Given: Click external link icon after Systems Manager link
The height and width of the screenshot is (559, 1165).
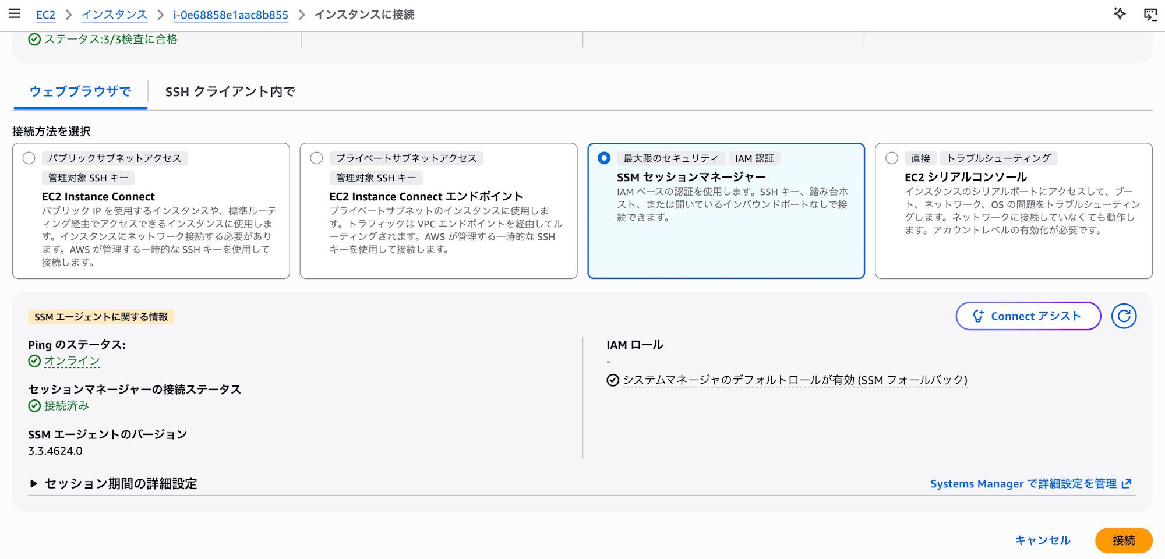Looking at the screenshot, I should 1127,483.
